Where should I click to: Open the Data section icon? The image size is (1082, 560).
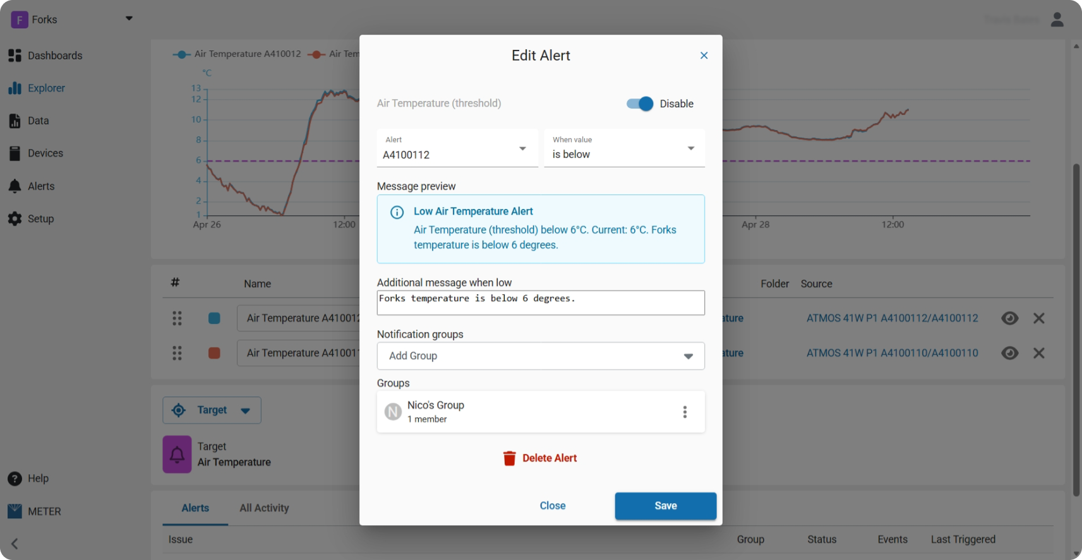coord(15,121)
